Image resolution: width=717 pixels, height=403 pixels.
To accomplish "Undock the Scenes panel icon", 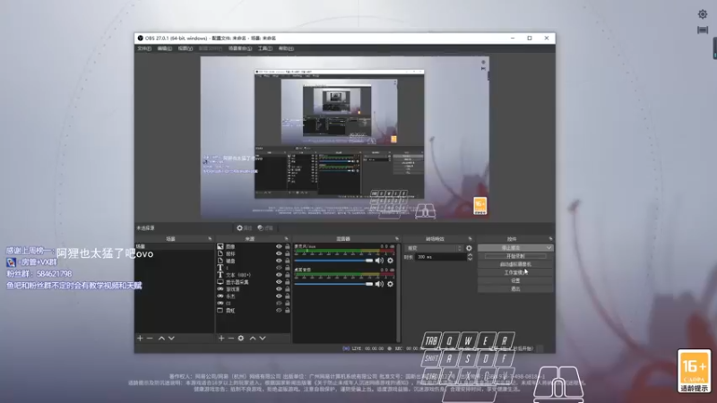I will [210, 239].
